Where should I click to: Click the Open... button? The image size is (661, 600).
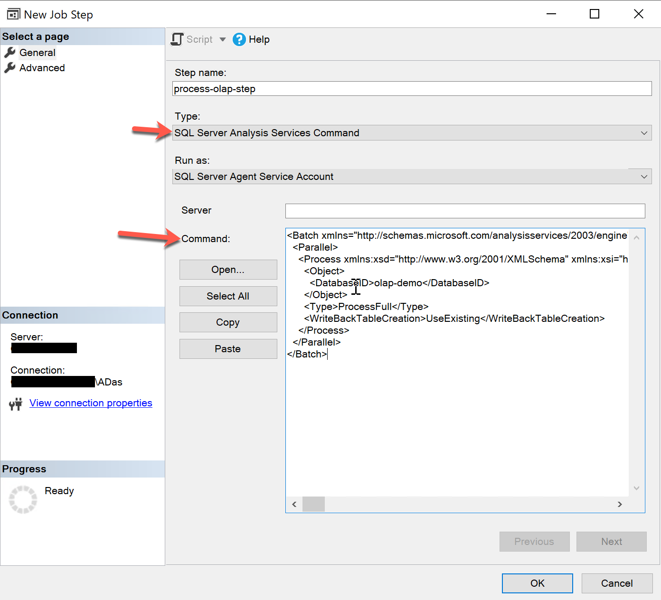pos(228,270)
